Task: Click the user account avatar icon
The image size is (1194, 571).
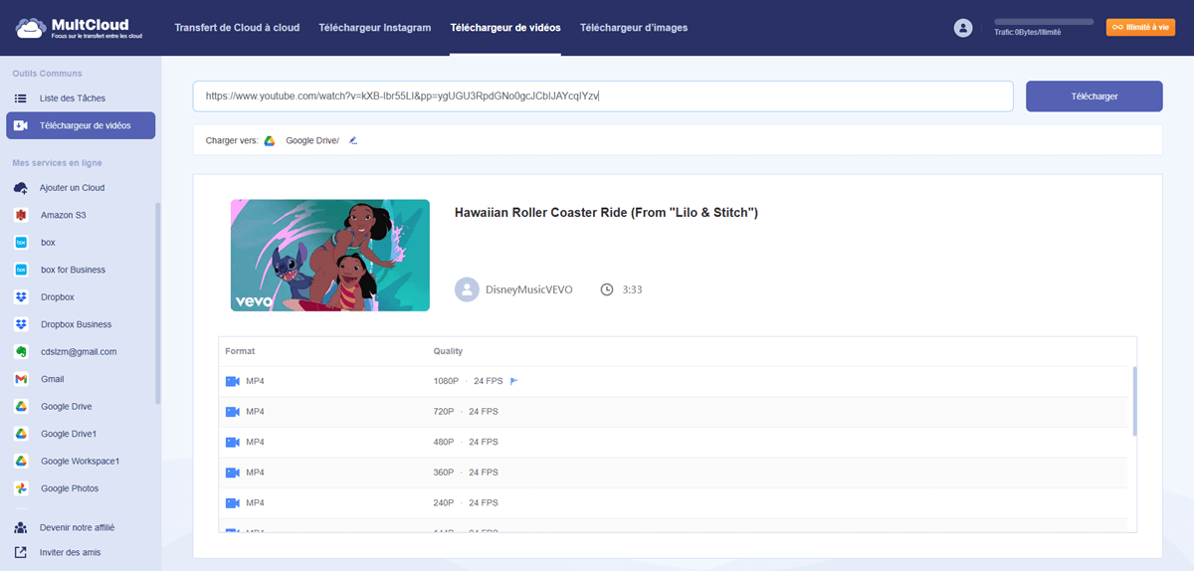Action: 962,28
